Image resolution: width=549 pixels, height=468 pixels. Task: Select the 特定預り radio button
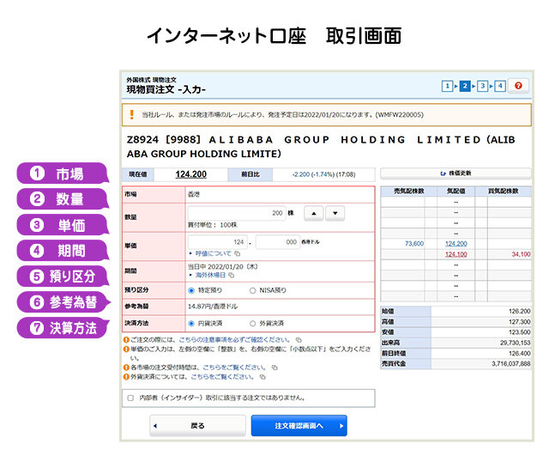pos(191,290)
